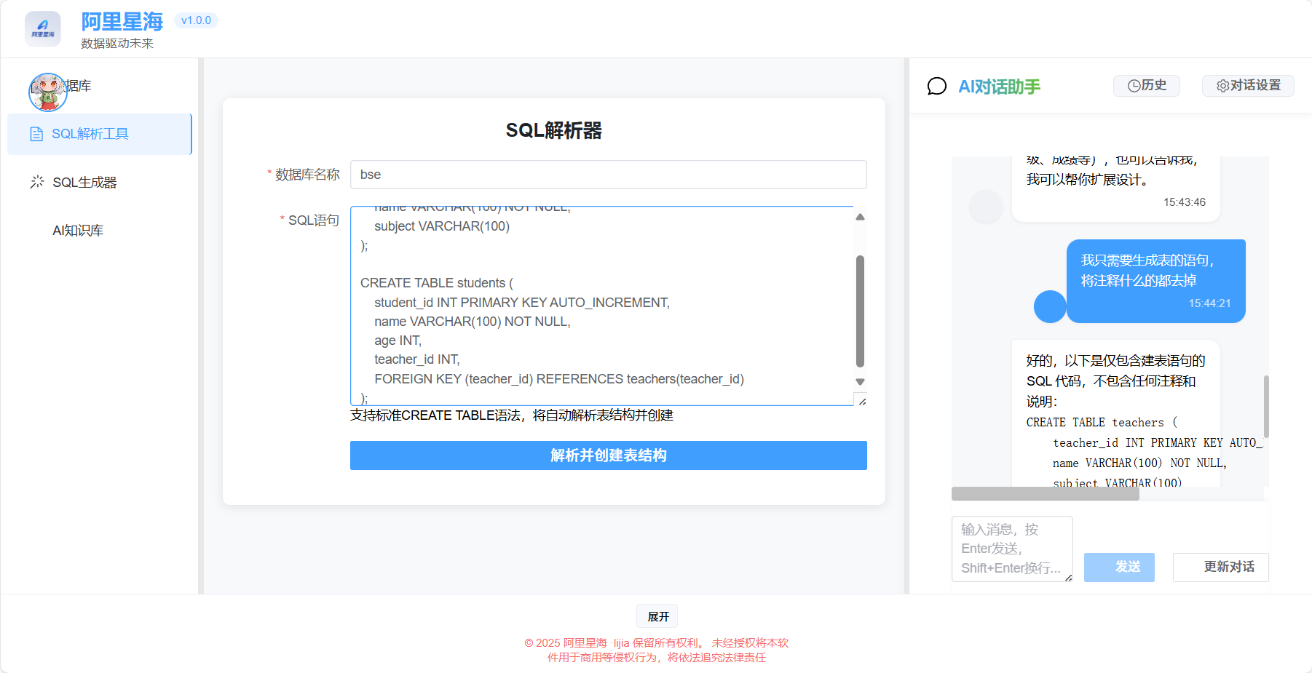The height and width of the screenshot is (673, 1312).
Task: Click the SQL textarea resize handle
Action: [862, 401]
